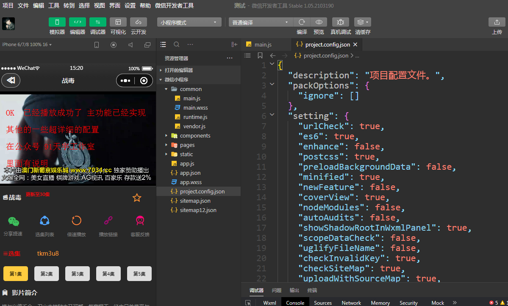Screen dimensions: 508x306
Task: Open the 设置 menu
Action: click(x=130, y=6)
